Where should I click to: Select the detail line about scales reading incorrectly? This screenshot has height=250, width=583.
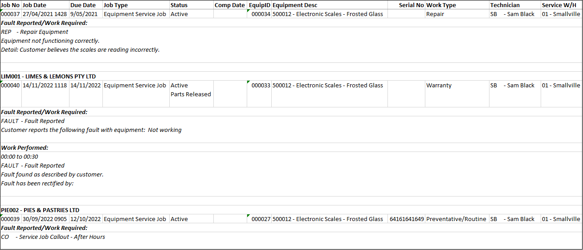coord(80,50)
